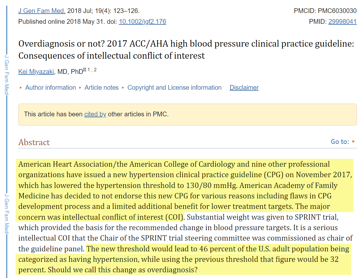This screenshot has width=360, height=278.
Task: Click the triangle before Copyright and License information
Action: tap(123, 88)
